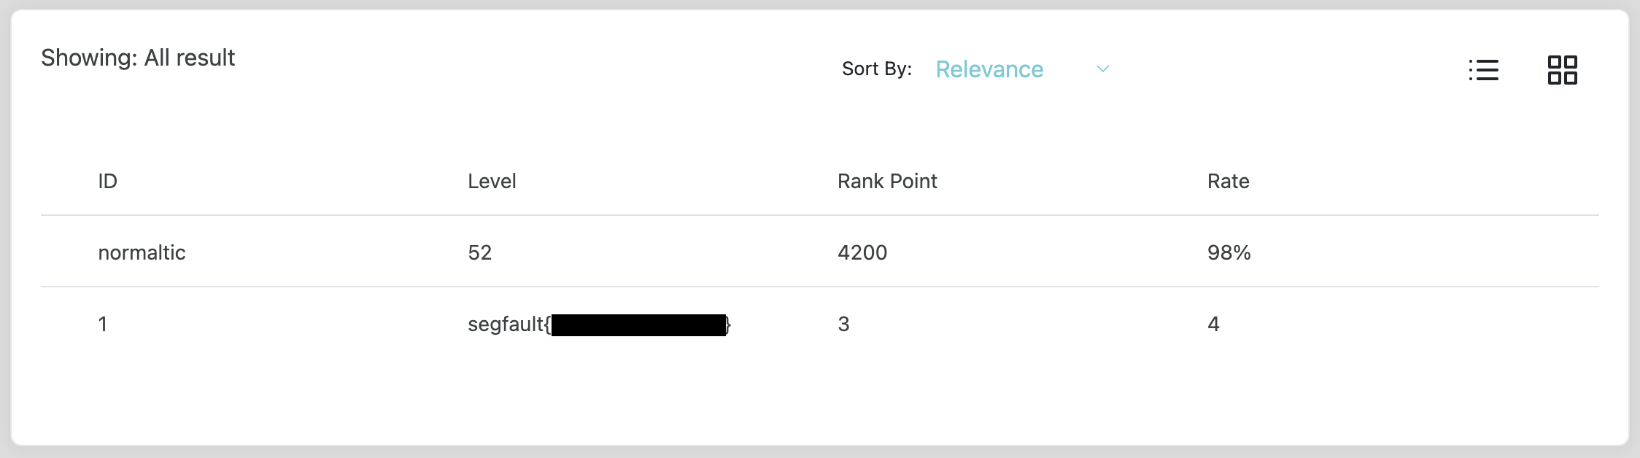Screen dimensions: 1640x458
Task: Click the rank point value 4200
Action: point(862,252)
